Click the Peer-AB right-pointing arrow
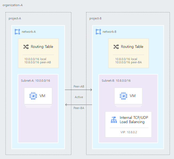Image resolution: width=174 pixels, height=159 pixels. 78,90
